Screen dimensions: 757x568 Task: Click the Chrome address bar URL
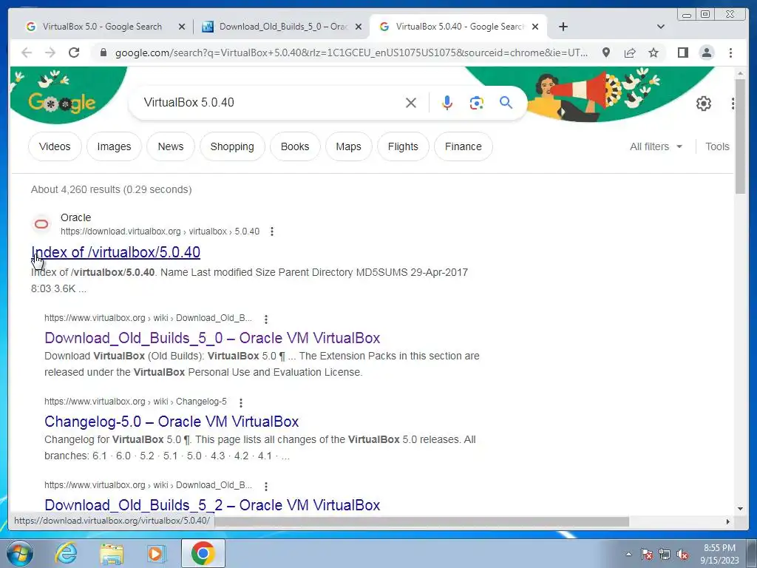tap(351, 53)
